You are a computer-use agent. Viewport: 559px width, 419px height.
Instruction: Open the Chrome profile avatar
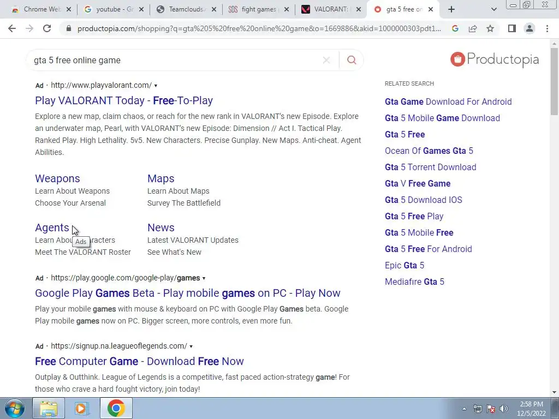point(530,28)
